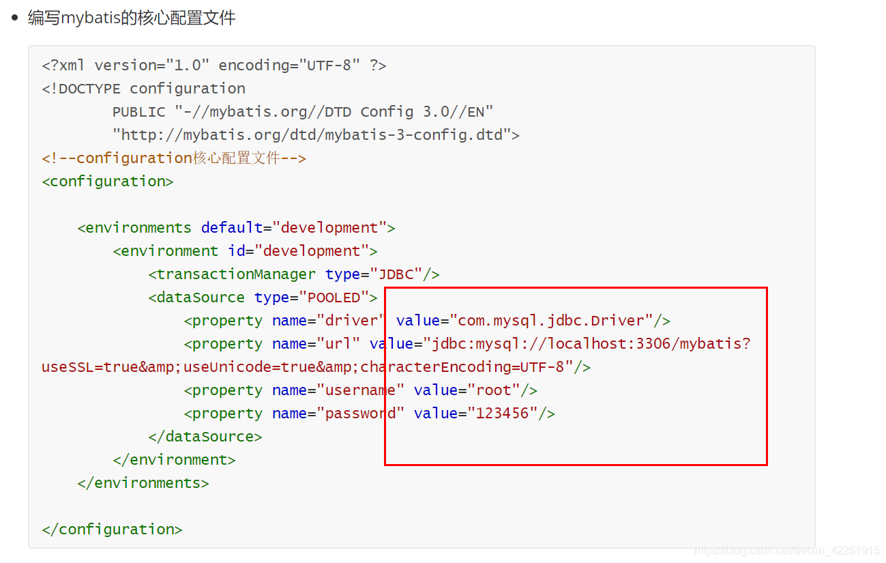
Task: Click the property name="driver" text
Action: (x=285, y=321)
